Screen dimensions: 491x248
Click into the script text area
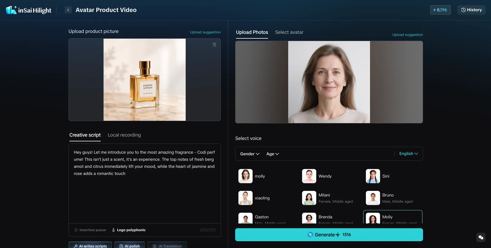[x=145, y=184]
